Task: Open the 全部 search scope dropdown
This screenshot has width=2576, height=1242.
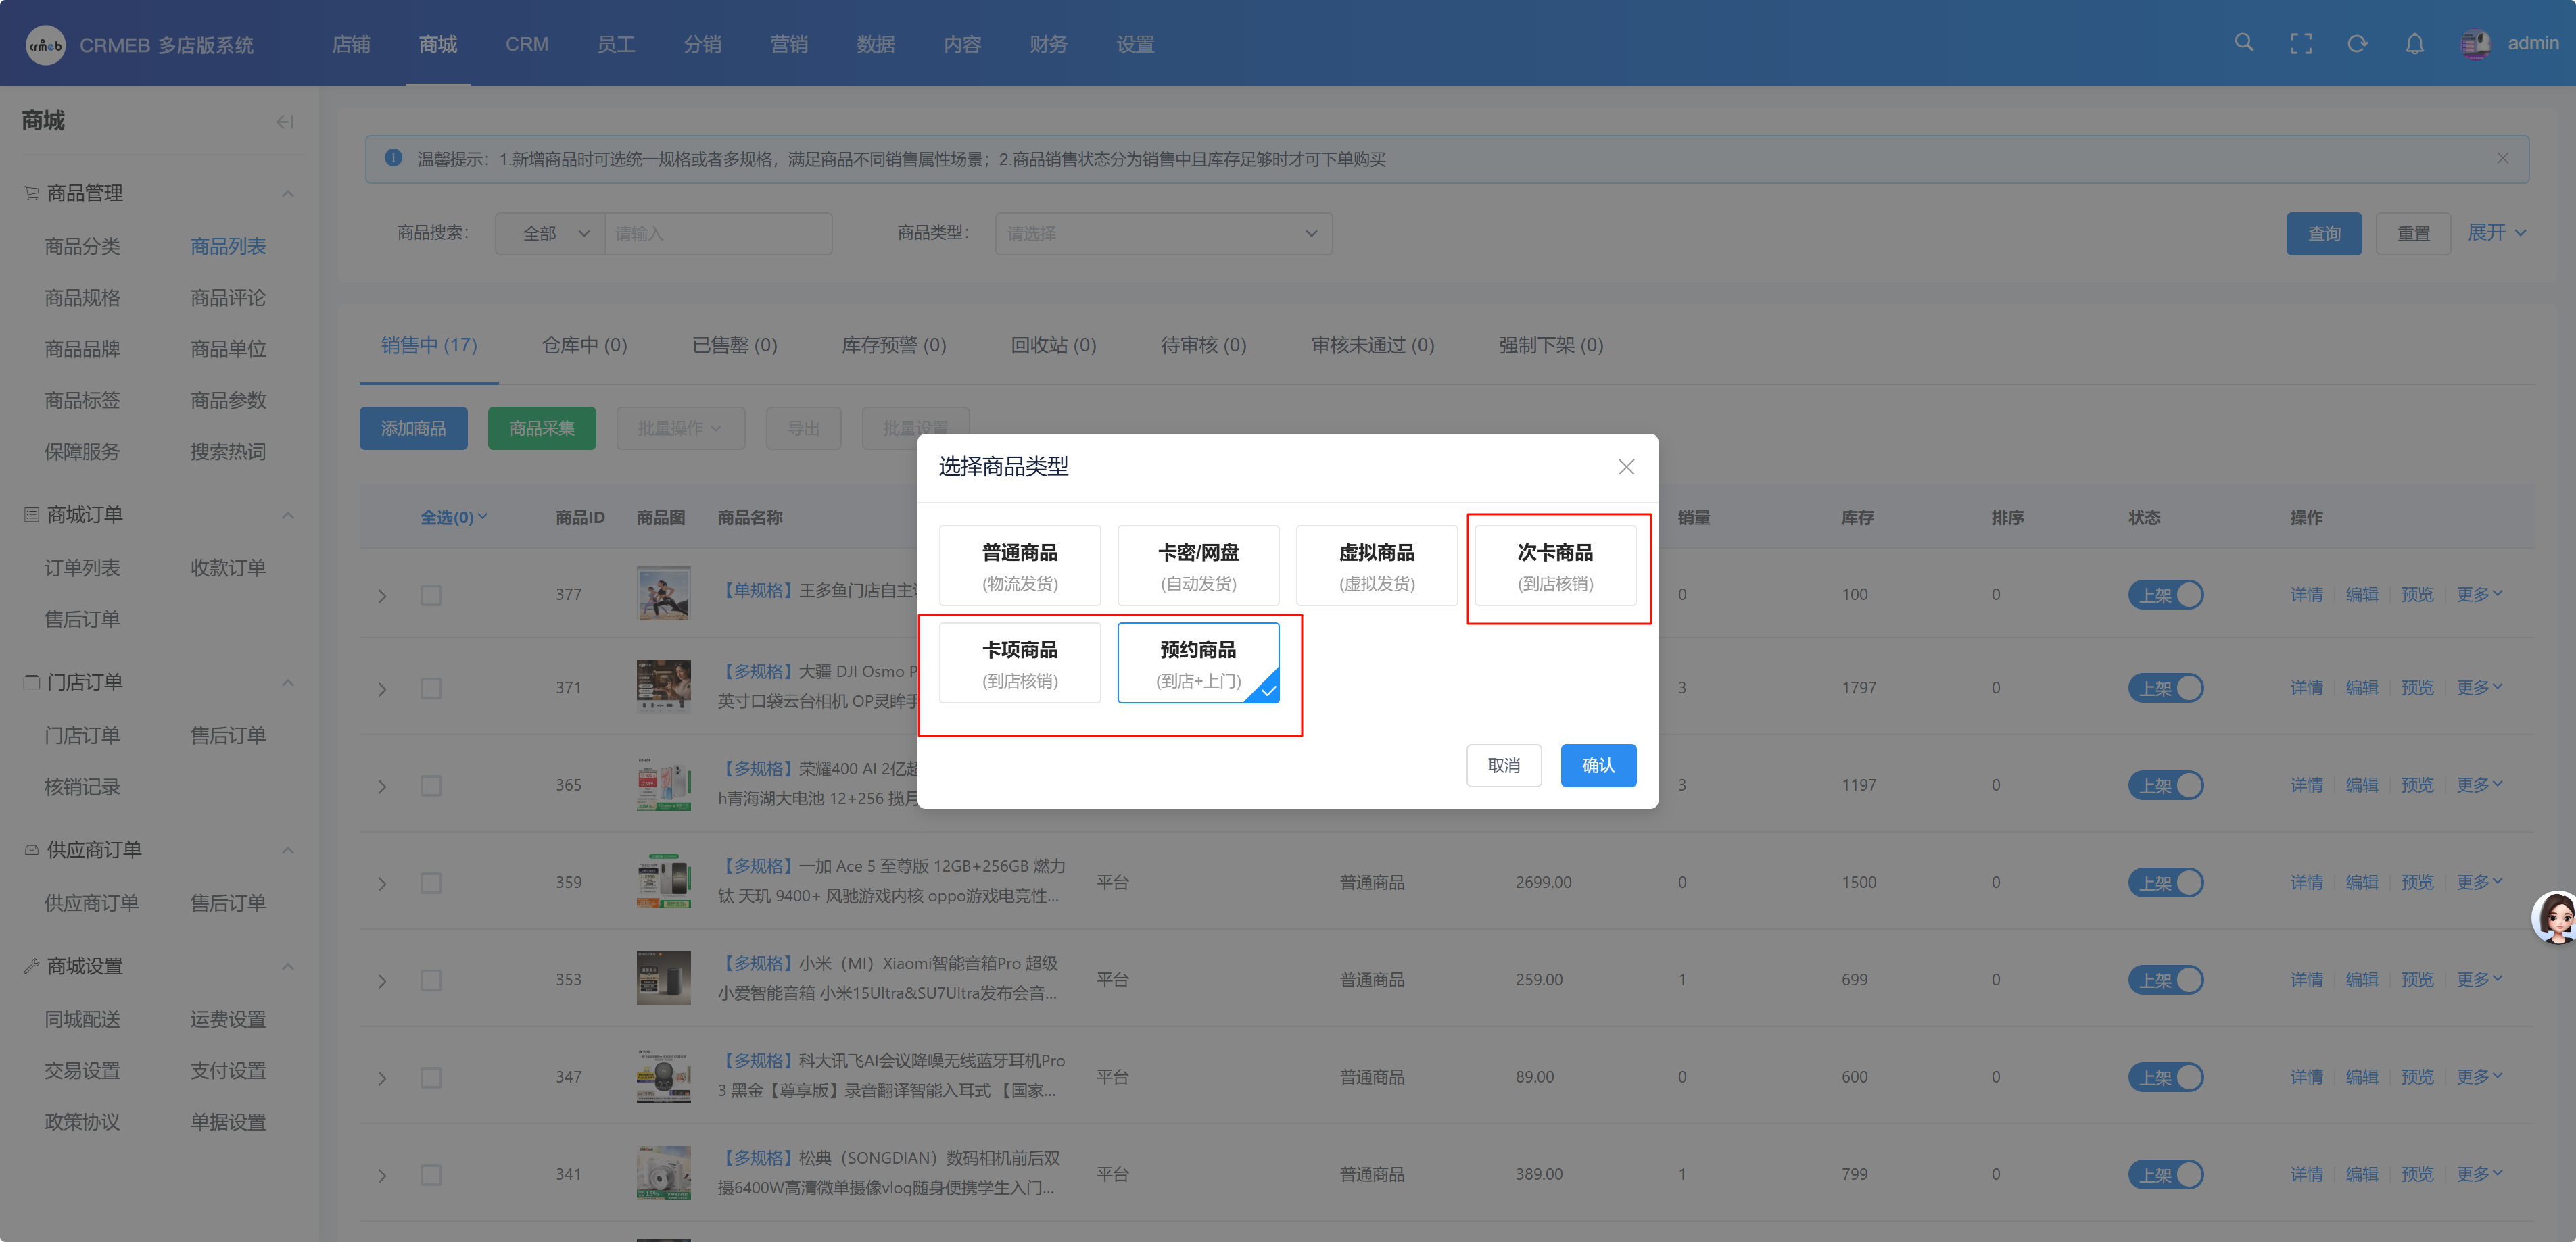Action: click(x=550, y=233)
